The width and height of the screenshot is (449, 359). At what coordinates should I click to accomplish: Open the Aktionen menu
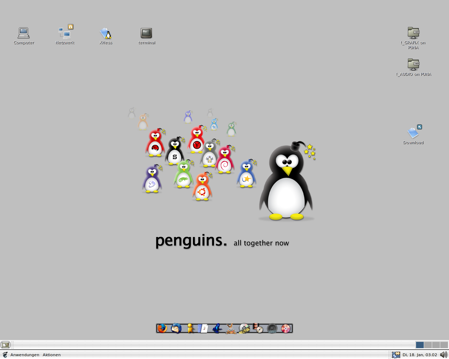pyautogui.click(x=52, y=355)
